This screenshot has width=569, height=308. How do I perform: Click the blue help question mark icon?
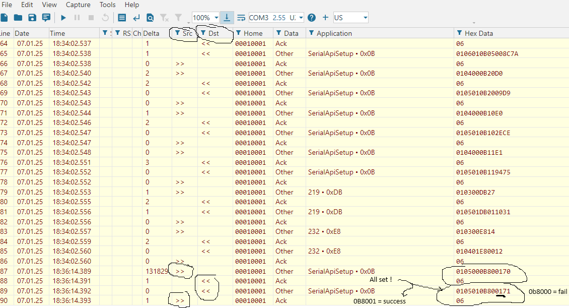[x=312, y=18]
